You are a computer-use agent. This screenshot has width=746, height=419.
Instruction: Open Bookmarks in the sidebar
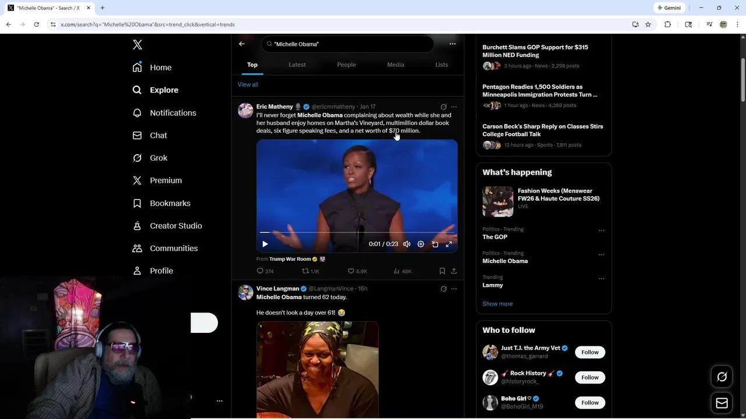tap(161, 203)
